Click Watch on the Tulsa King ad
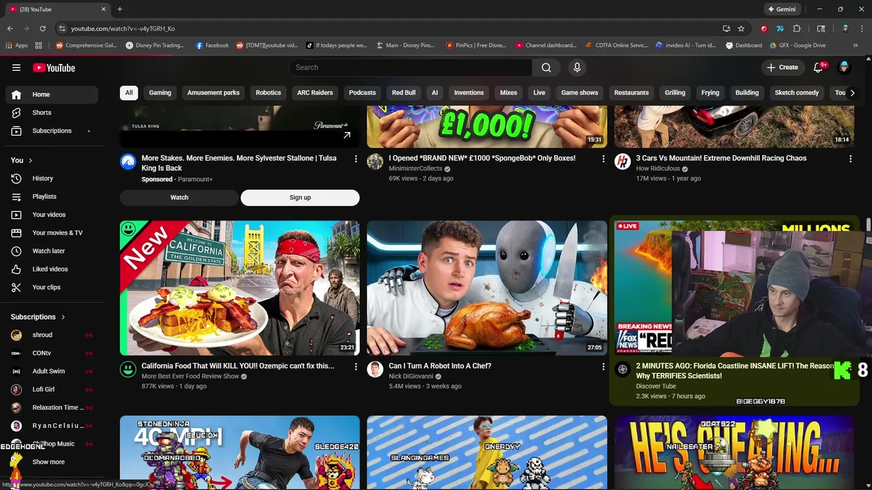Viewport: 872px width, 490px height. point(179,197)
